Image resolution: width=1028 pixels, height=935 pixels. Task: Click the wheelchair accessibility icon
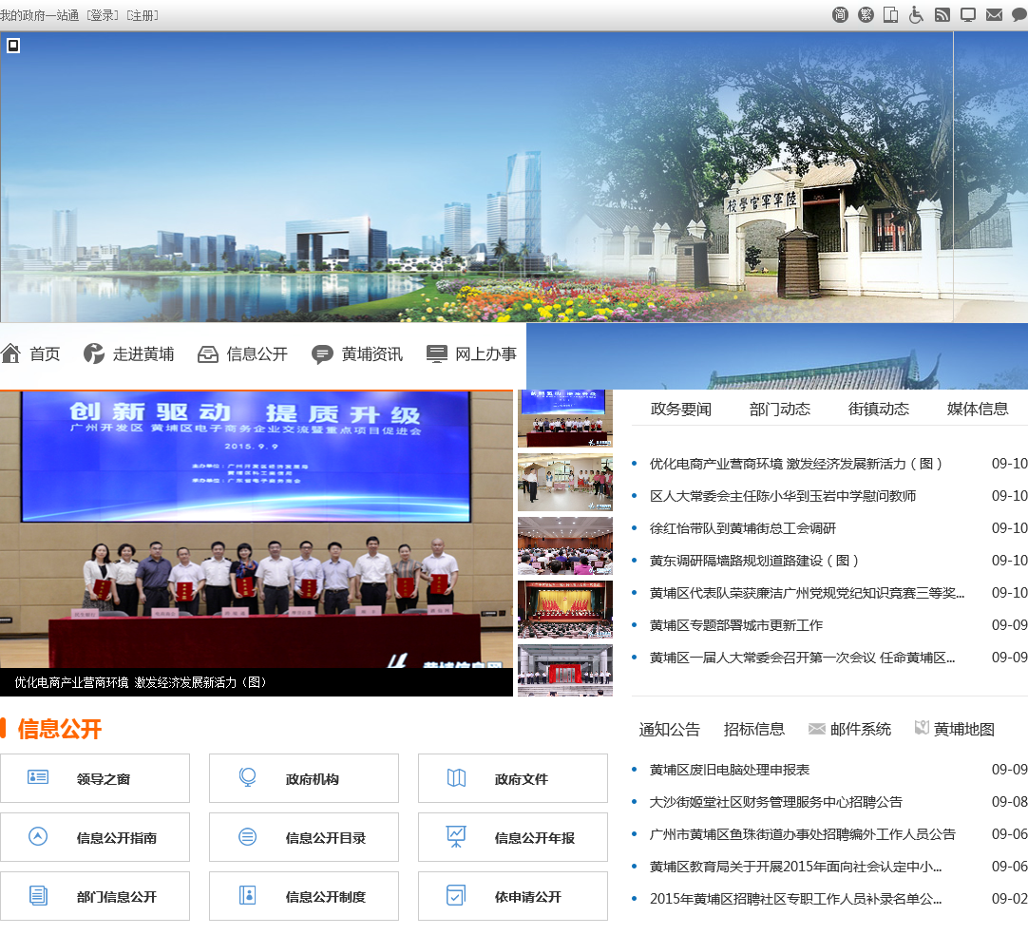click(916, 14)
